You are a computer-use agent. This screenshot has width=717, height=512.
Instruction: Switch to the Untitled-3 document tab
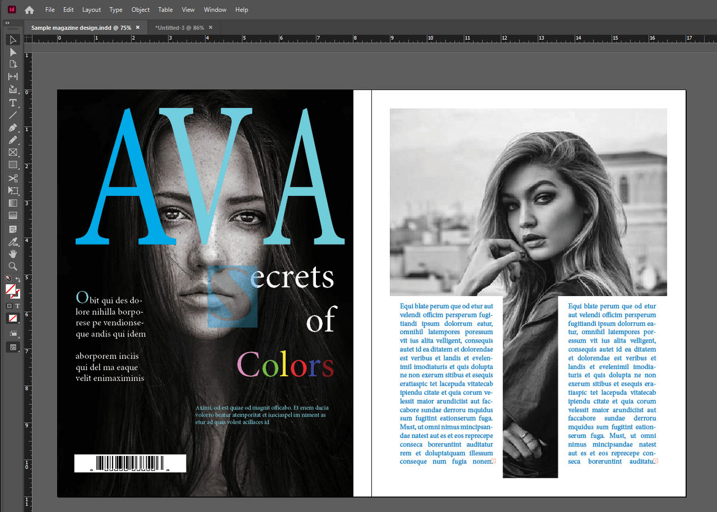click(x=176, y=27)
